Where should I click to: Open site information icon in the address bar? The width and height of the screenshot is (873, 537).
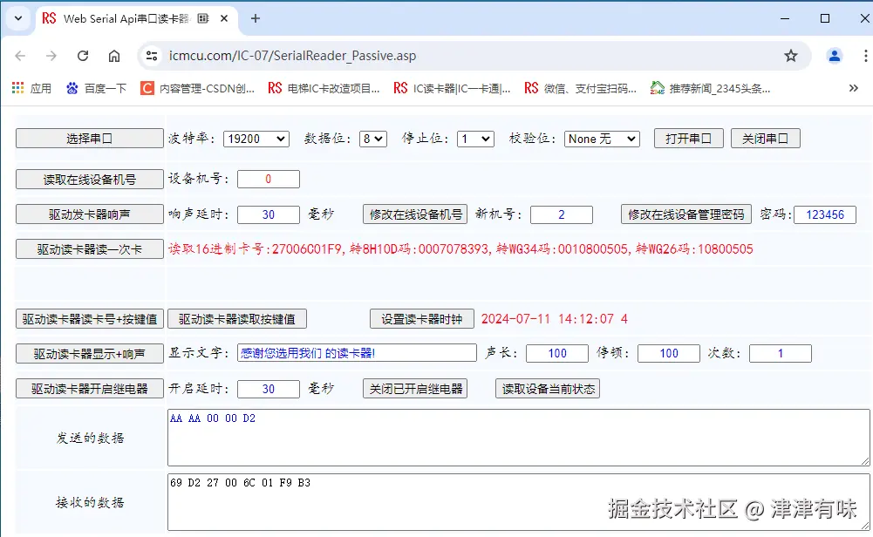pos(152,56)
